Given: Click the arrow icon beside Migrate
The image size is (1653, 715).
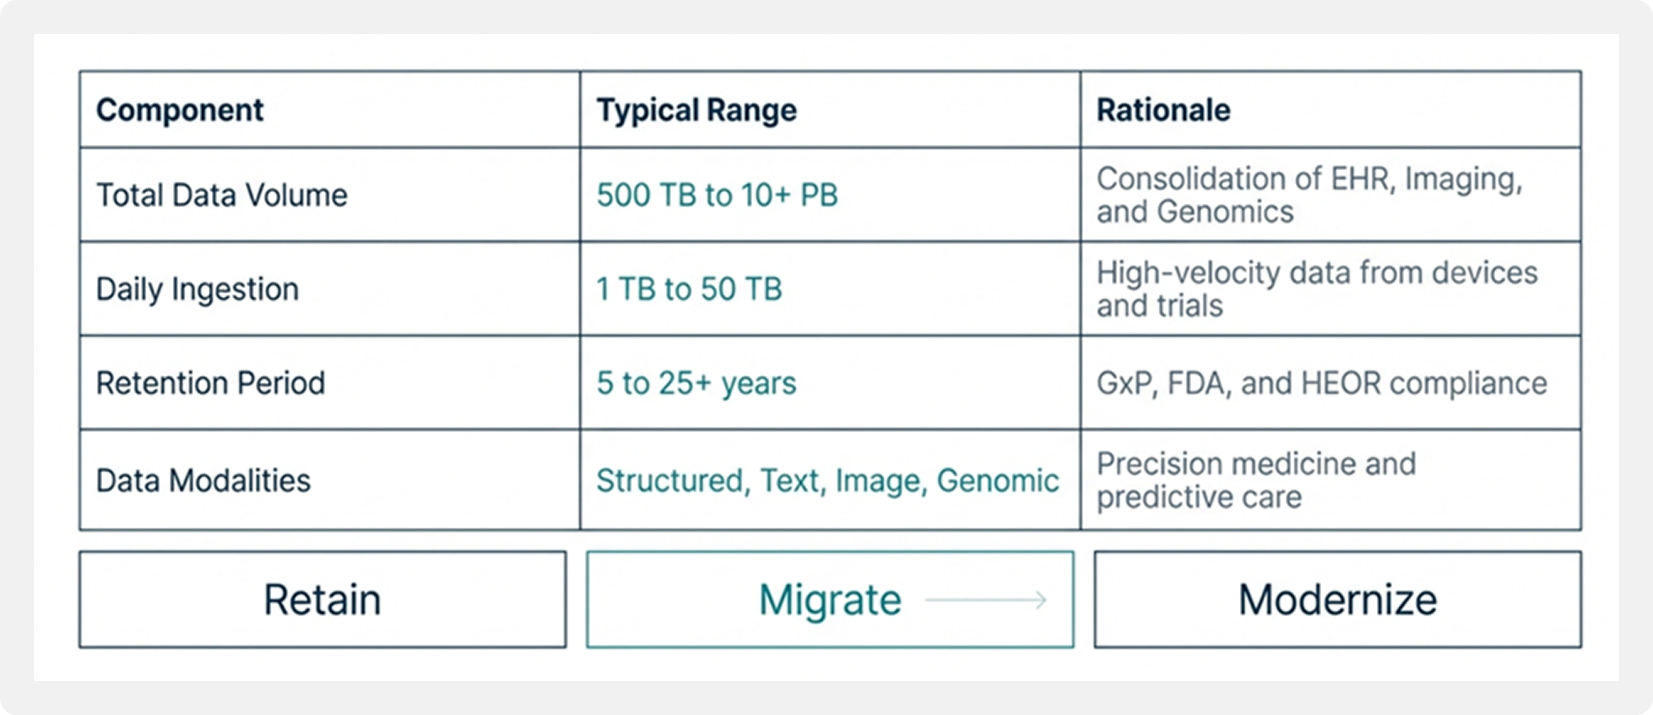Looking at the screenshot, I should point(986,600).
